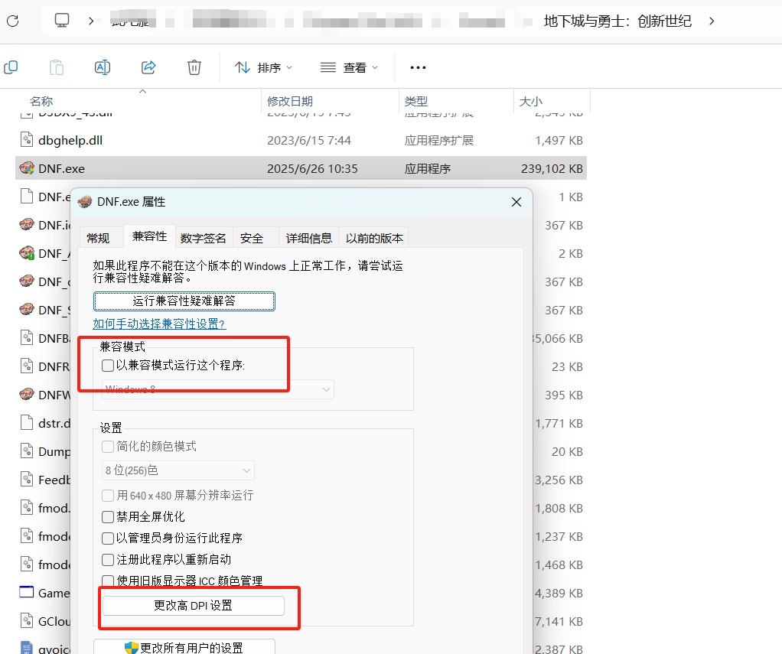The height and width of the screenshot is (654, 782).
Task: Switch to the 常规 tab
Action: (x=98, y=239)
